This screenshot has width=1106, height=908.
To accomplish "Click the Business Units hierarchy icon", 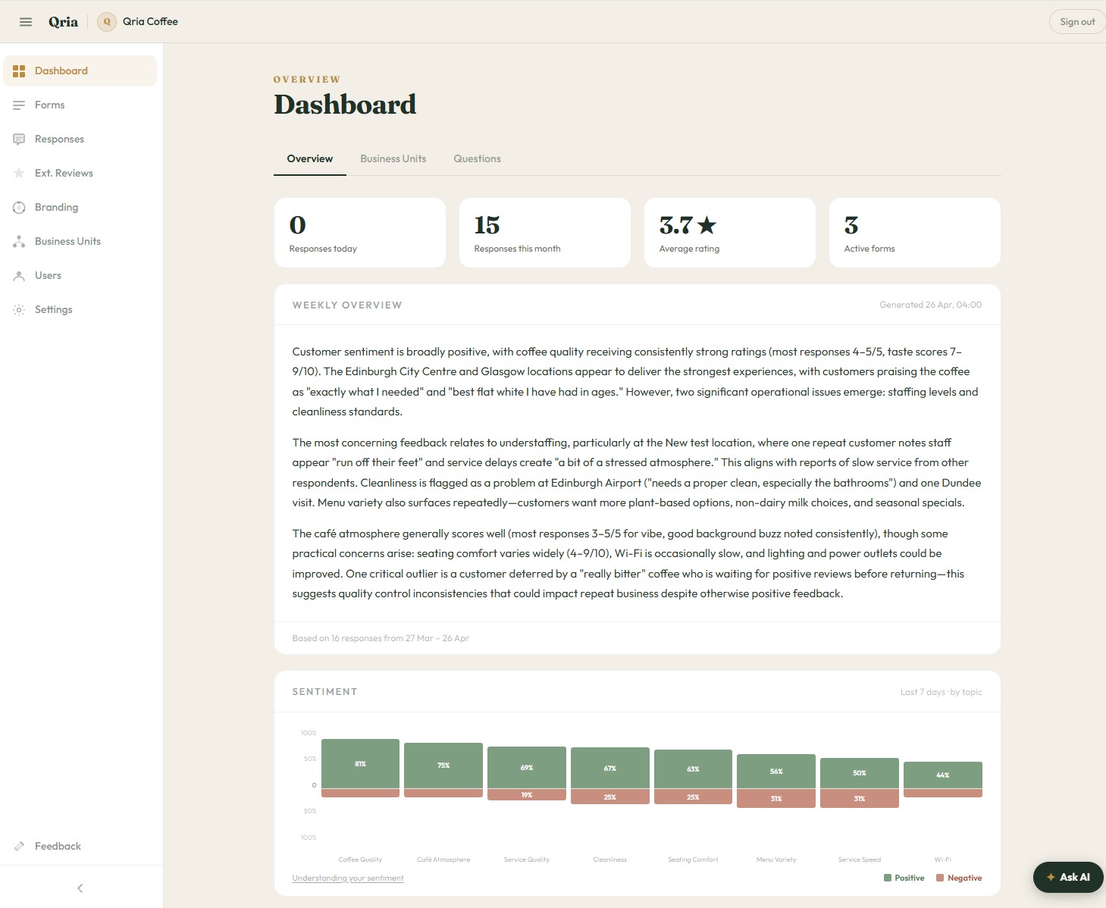I will tap(19, 242).
